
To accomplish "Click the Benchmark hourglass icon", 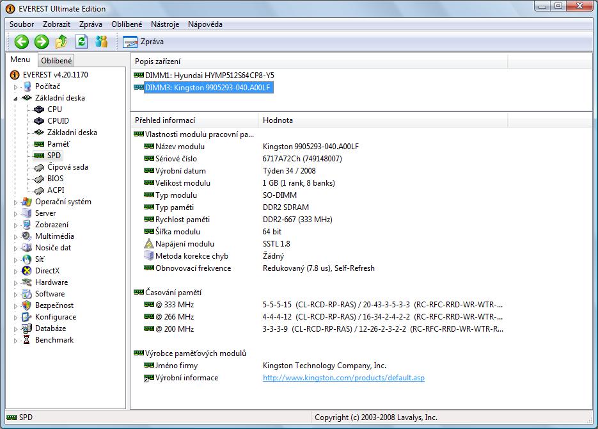I will (x=27, y=340).
